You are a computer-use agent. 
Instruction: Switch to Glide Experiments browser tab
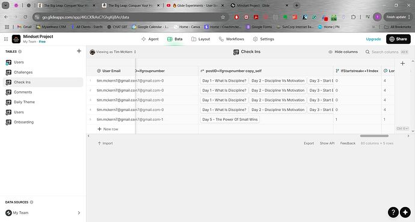[x=195, y=5]
